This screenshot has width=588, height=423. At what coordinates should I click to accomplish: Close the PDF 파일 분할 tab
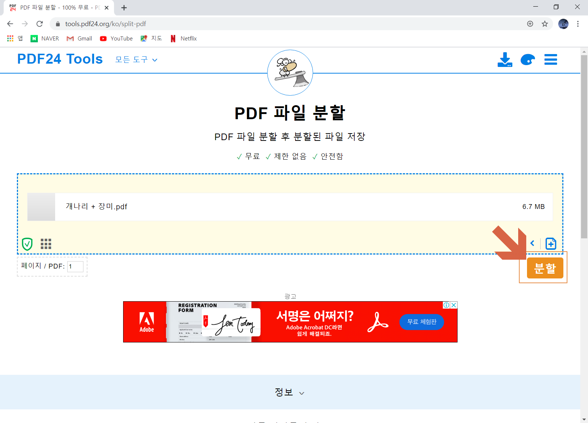click(x=107, y=8)
